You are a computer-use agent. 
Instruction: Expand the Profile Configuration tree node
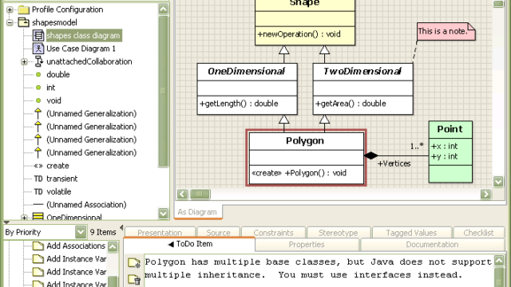coord(10,10)
